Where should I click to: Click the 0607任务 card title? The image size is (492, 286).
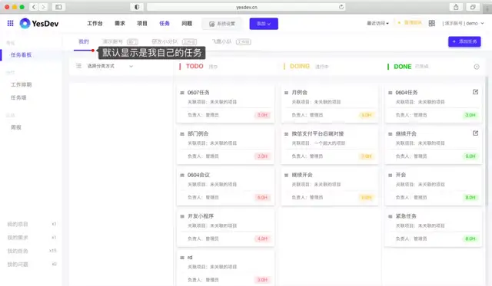pyautogui.click(x=198, y=92)
